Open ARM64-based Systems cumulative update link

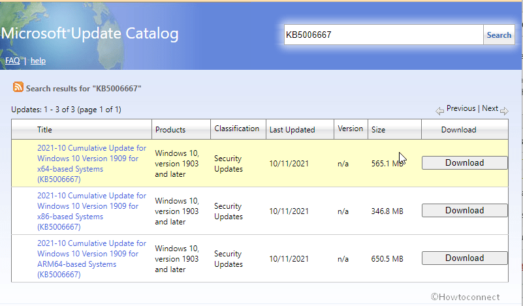[x=91, y=258]
